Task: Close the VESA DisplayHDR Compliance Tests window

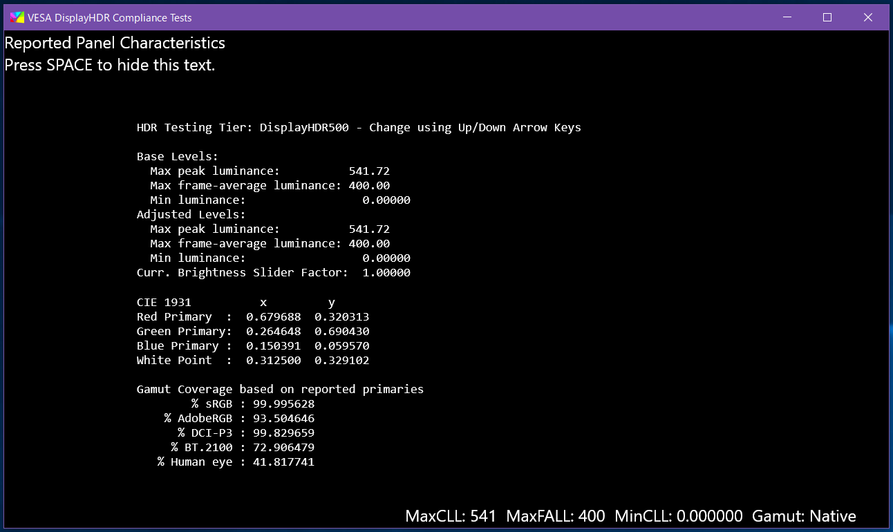Action: coord(868,17)
